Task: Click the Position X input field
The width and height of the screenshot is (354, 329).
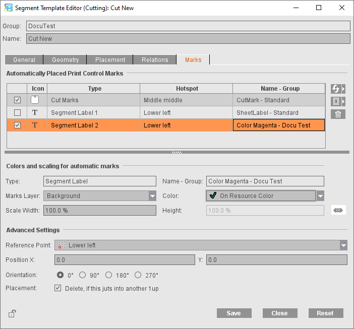Action: tap(124, 260)
